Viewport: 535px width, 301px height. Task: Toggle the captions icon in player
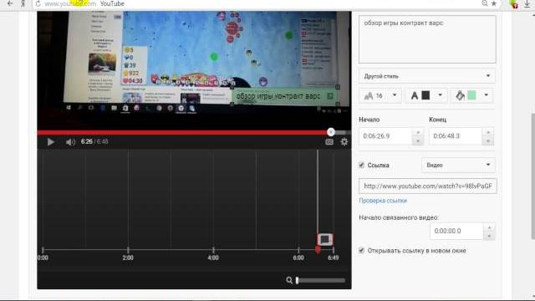(329, 142)
